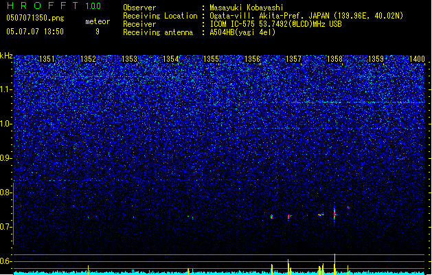Click the 0.6 kHz axis label
432x275 pixels.
tap(5, 261)
